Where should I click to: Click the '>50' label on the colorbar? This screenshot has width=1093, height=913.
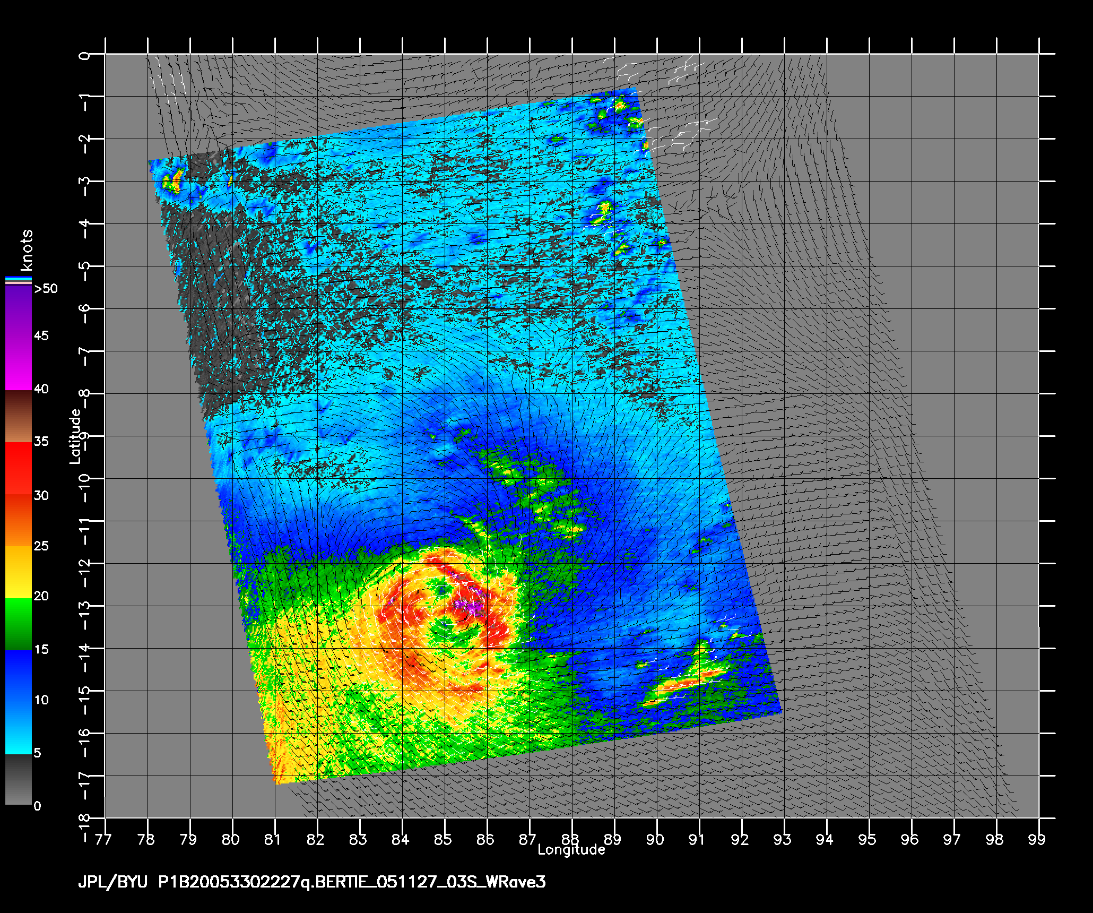tap(45, 289)
